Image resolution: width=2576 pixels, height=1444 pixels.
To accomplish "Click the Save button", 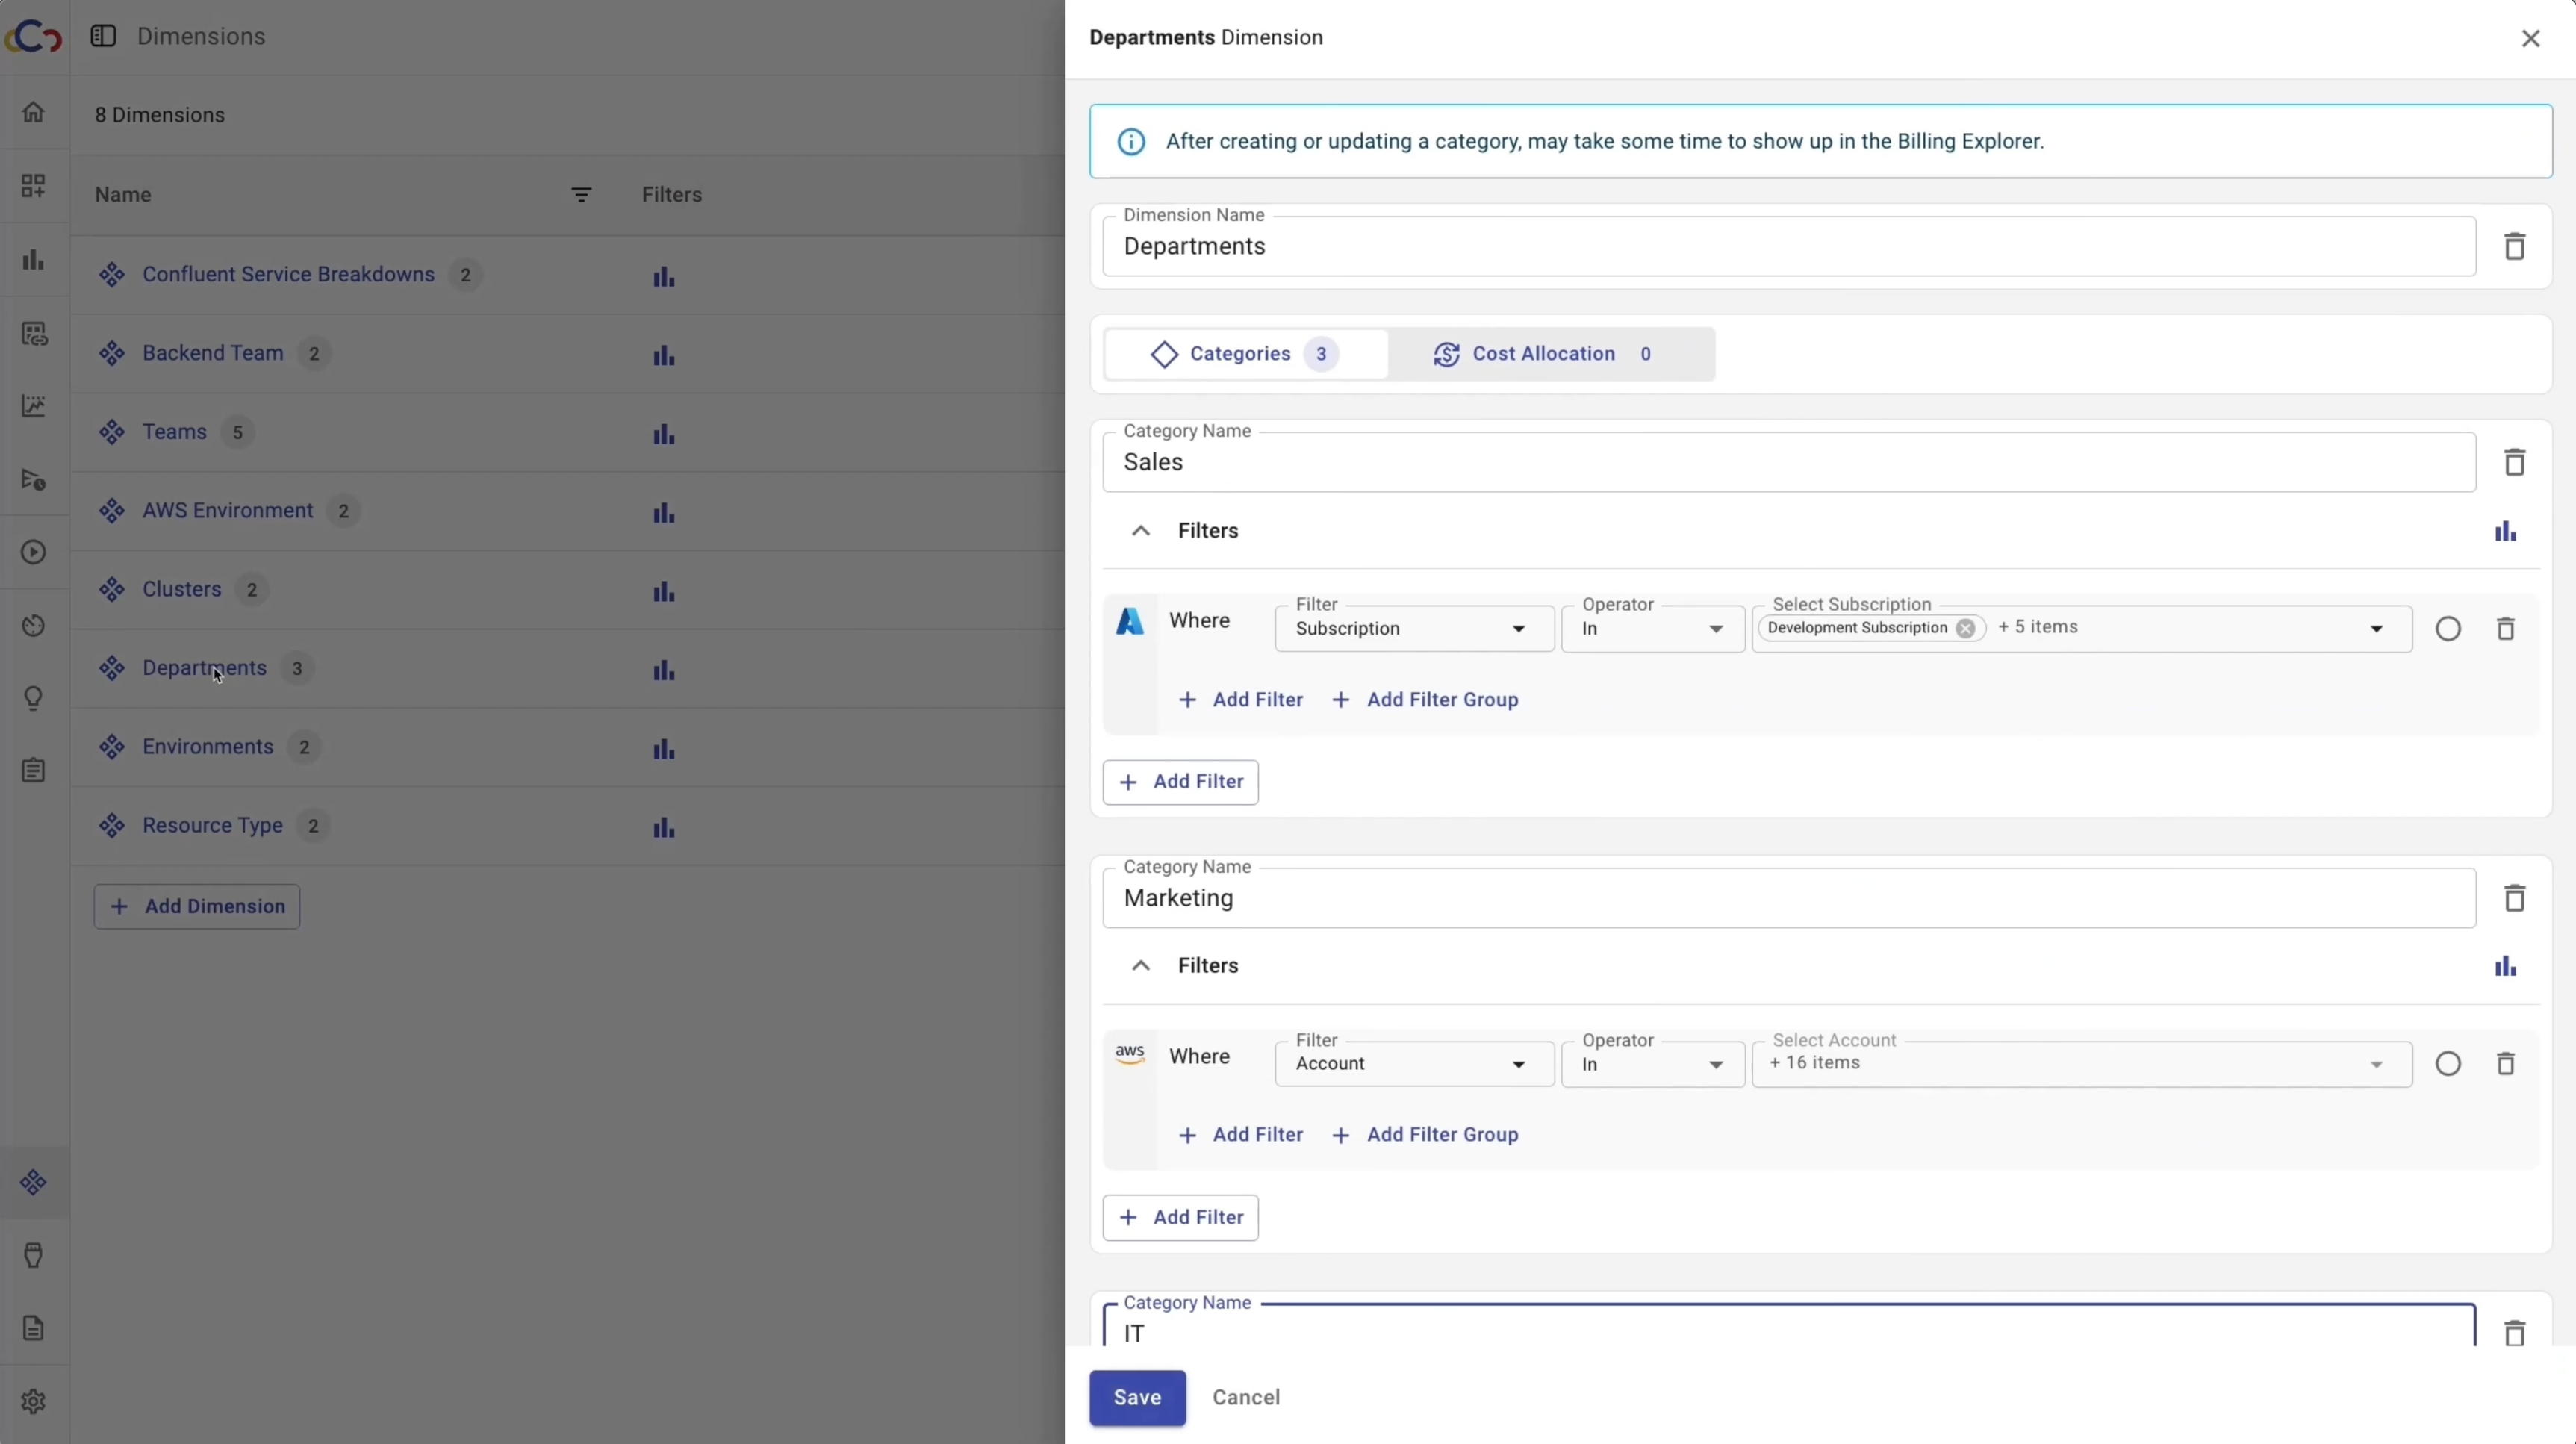I will [x=1137, y=1397].
